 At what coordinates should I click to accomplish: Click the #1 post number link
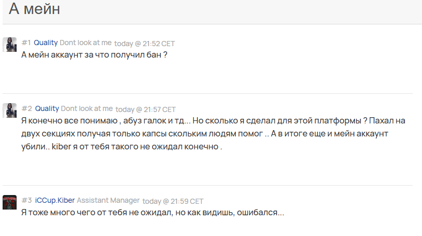point(26,43)
